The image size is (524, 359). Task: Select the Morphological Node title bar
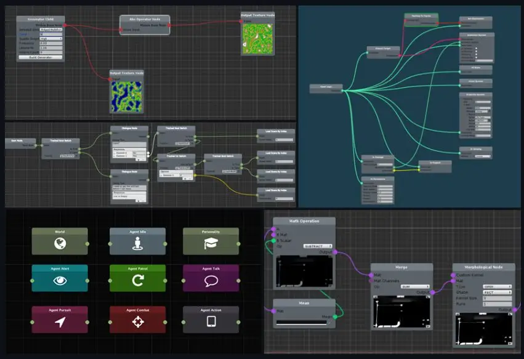(483, 267)
